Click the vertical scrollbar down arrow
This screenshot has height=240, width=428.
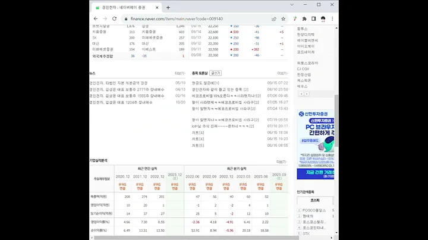[x=336, y=233]
